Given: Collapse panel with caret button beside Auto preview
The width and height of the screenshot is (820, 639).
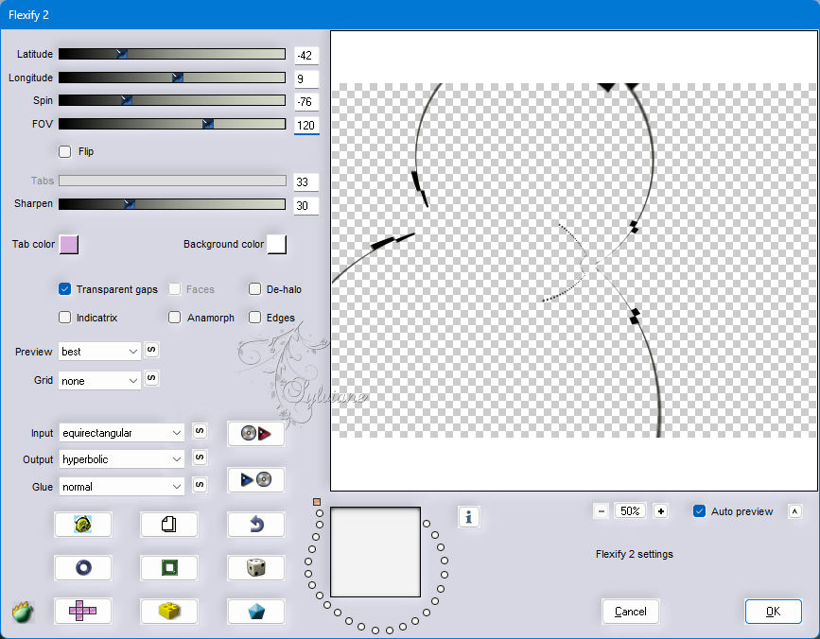Looking at the screenshot, I should coord(794,511).
